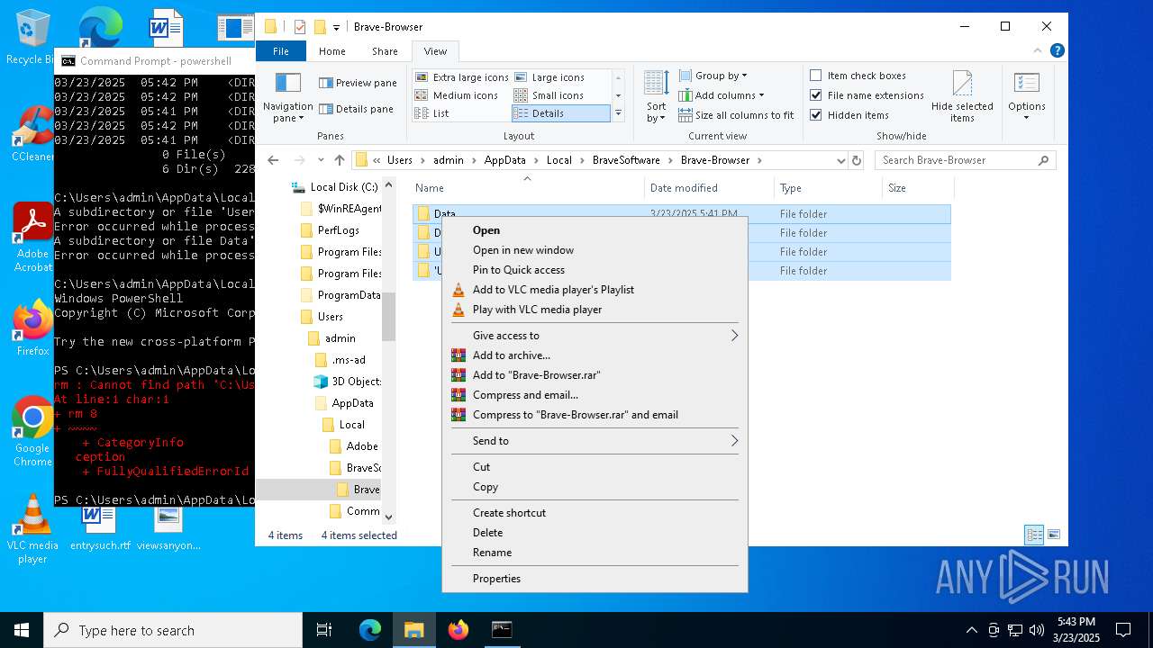1153x648 pixels.
Task: Choose Delete in context menu
Action: coord(595,533)
